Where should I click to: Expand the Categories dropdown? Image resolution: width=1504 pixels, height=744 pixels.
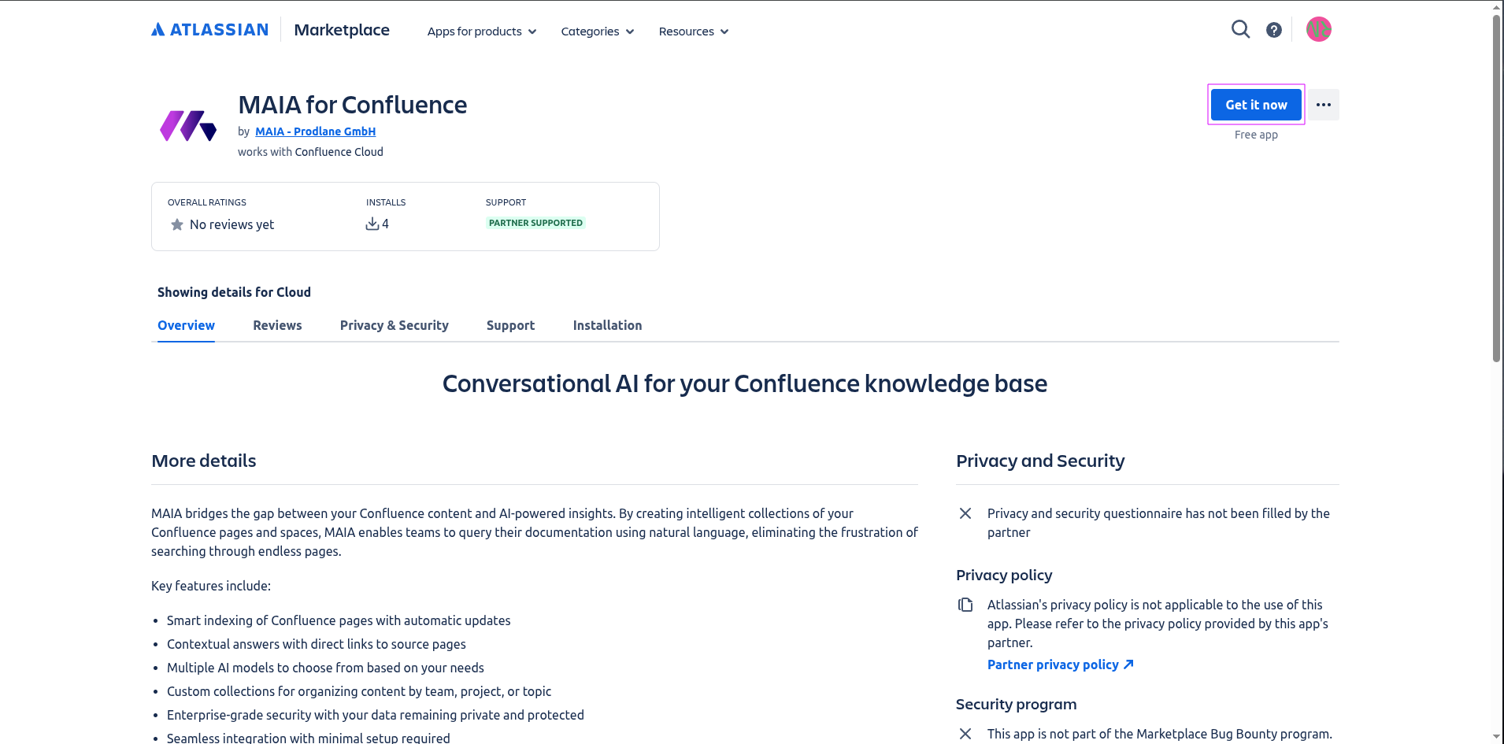tap(598, 31)
